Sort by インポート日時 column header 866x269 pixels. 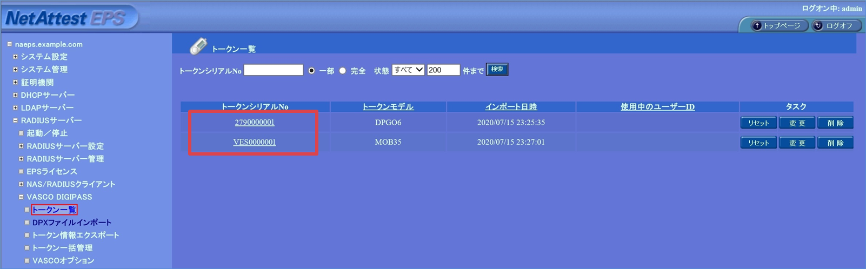pos(511,107)
